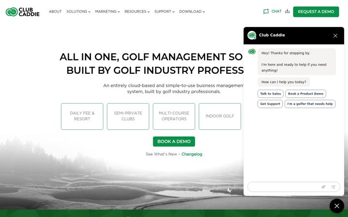The image size is (348, 217).
Task: Open the header chat bubble icon
Action: pyautogui.click(x=266, y=11)
